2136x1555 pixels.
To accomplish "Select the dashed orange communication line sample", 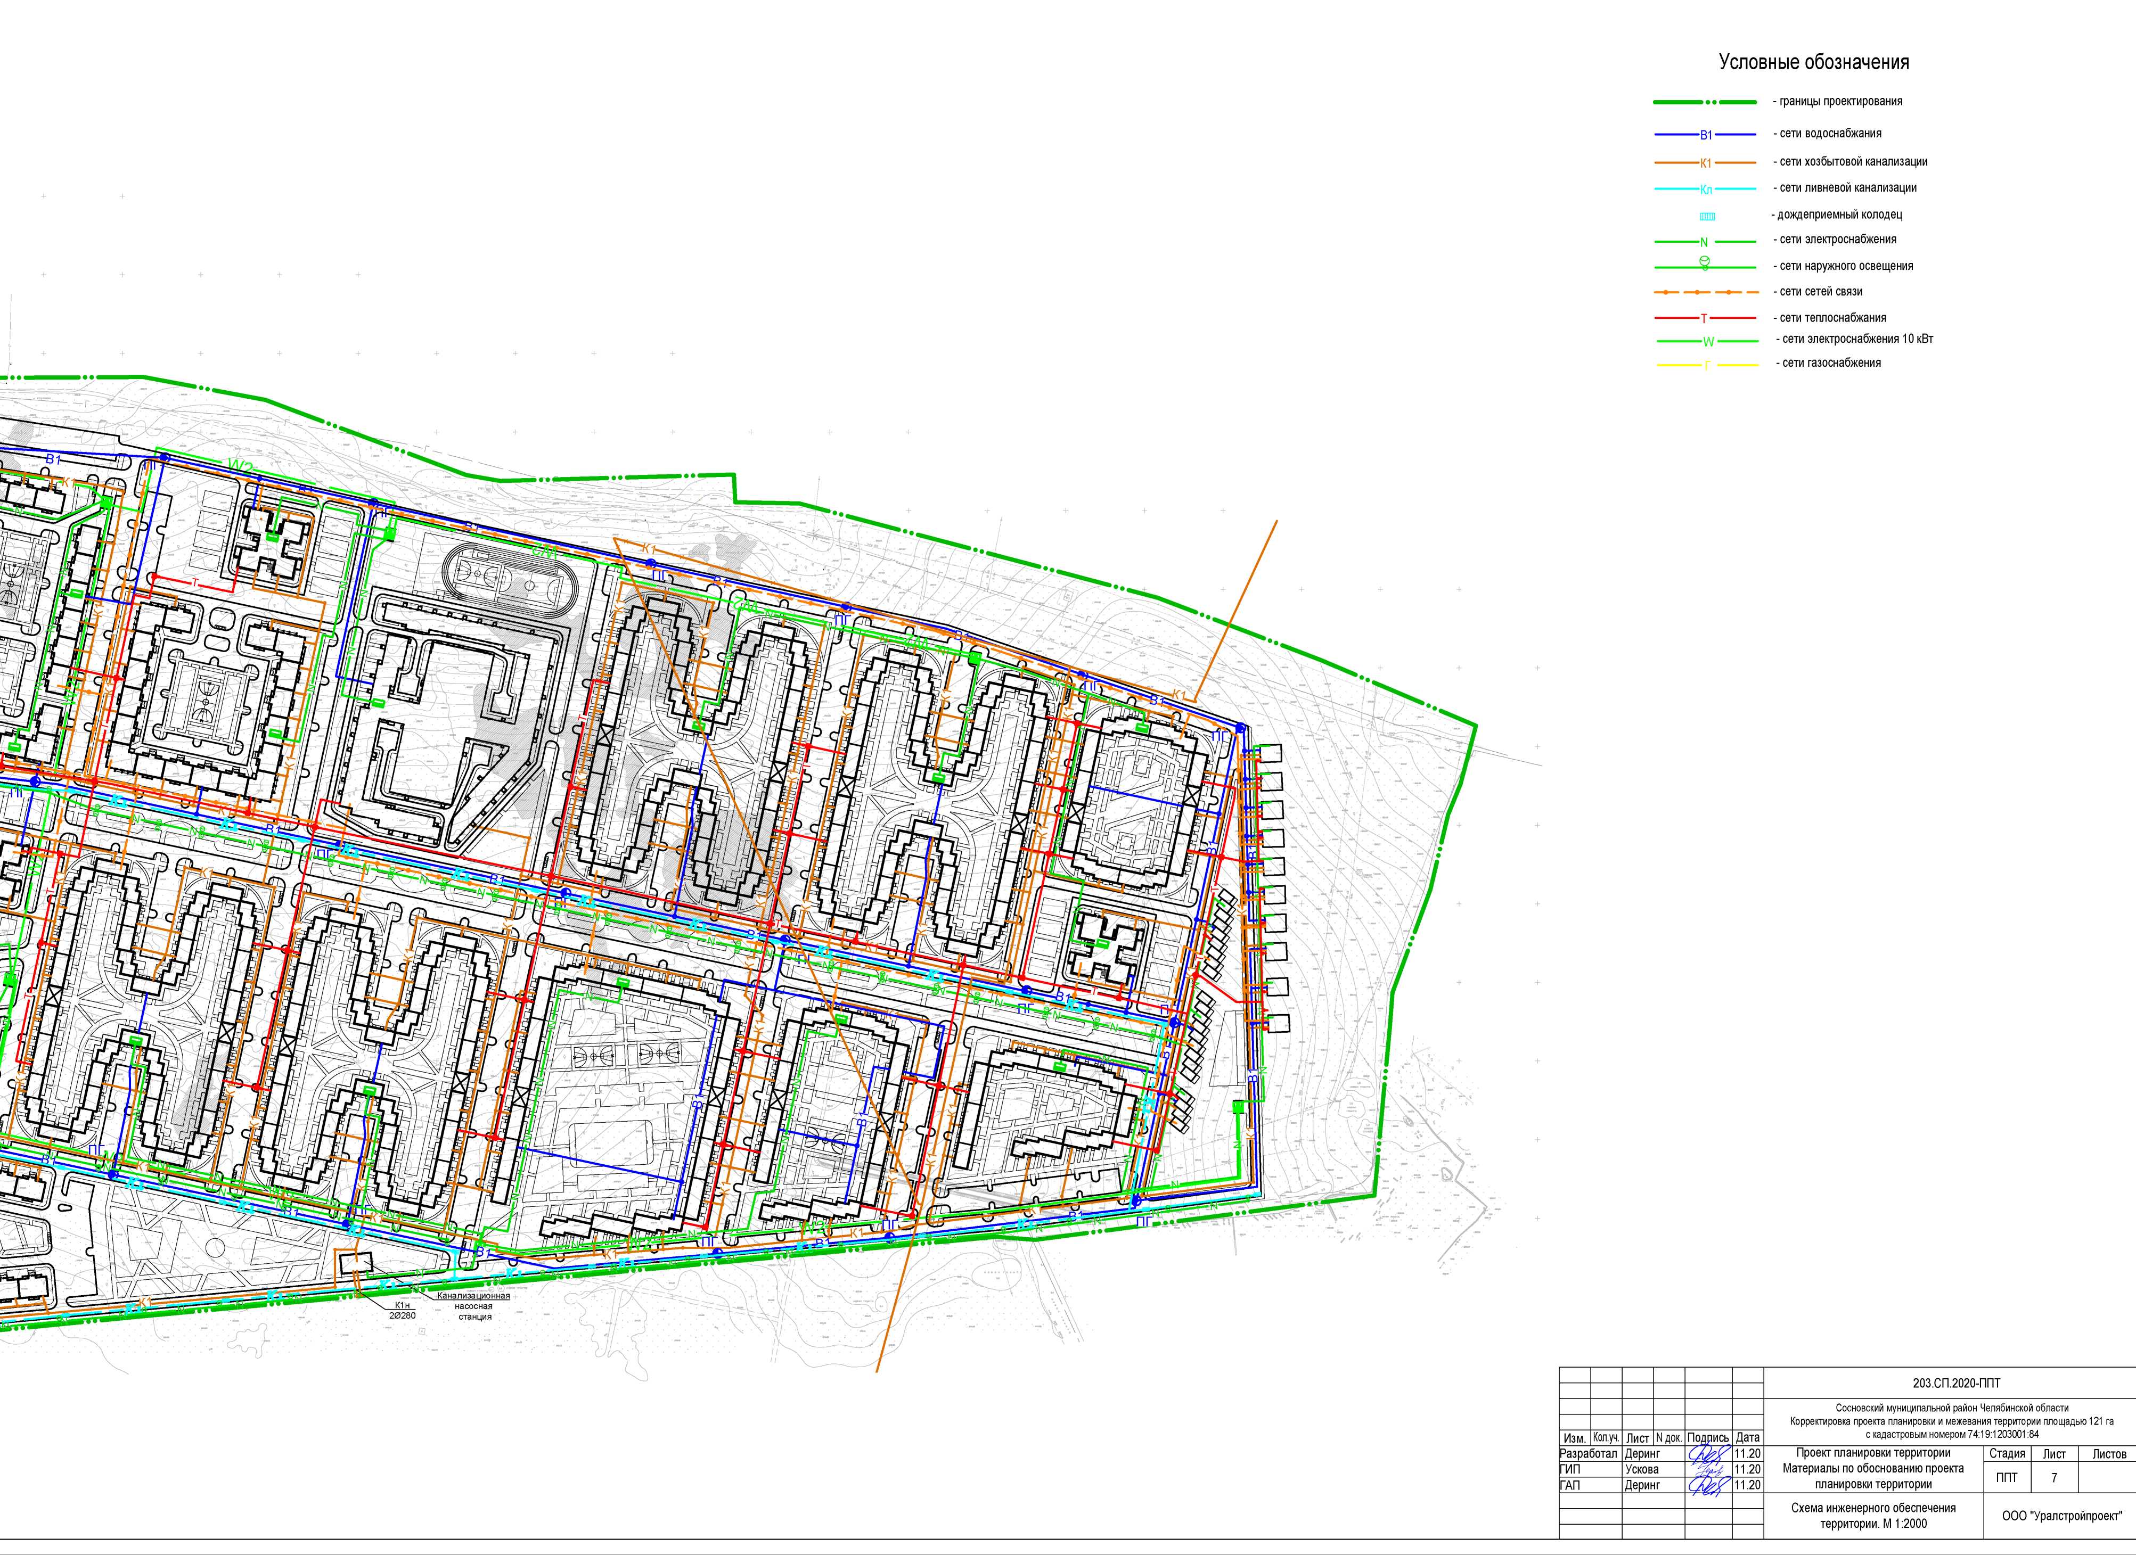I will point(1706,293).
